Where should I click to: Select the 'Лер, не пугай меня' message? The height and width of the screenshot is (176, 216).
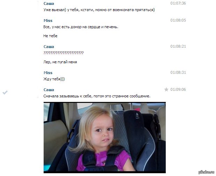coord(60,62)
